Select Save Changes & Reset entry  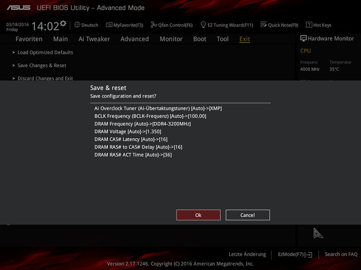click(x=42, y=65)
